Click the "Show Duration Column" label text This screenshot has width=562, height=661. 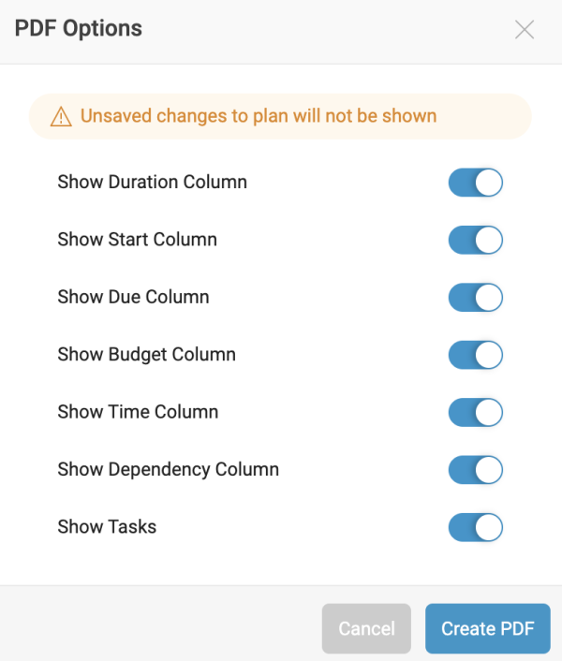[x=152, y=183]
